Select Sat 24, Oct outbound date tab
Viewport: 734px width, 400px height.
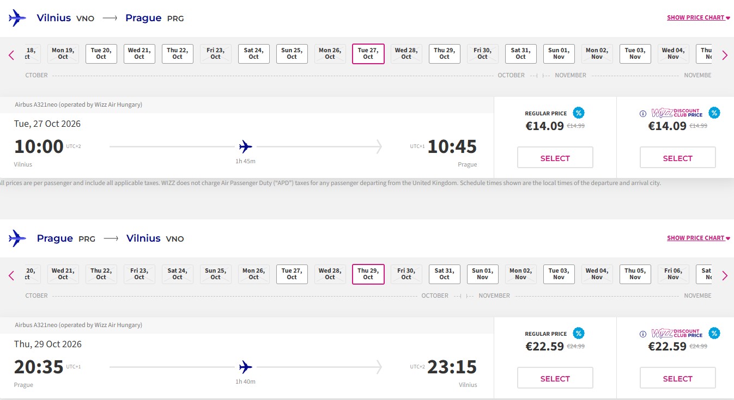click(253, 54)
